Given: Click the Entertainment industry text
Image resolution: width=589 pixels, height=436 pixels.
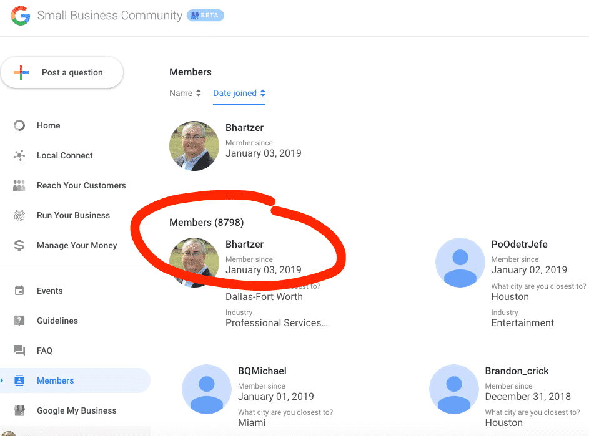Looking at the screenshot, I should click(x=523, y=322).
